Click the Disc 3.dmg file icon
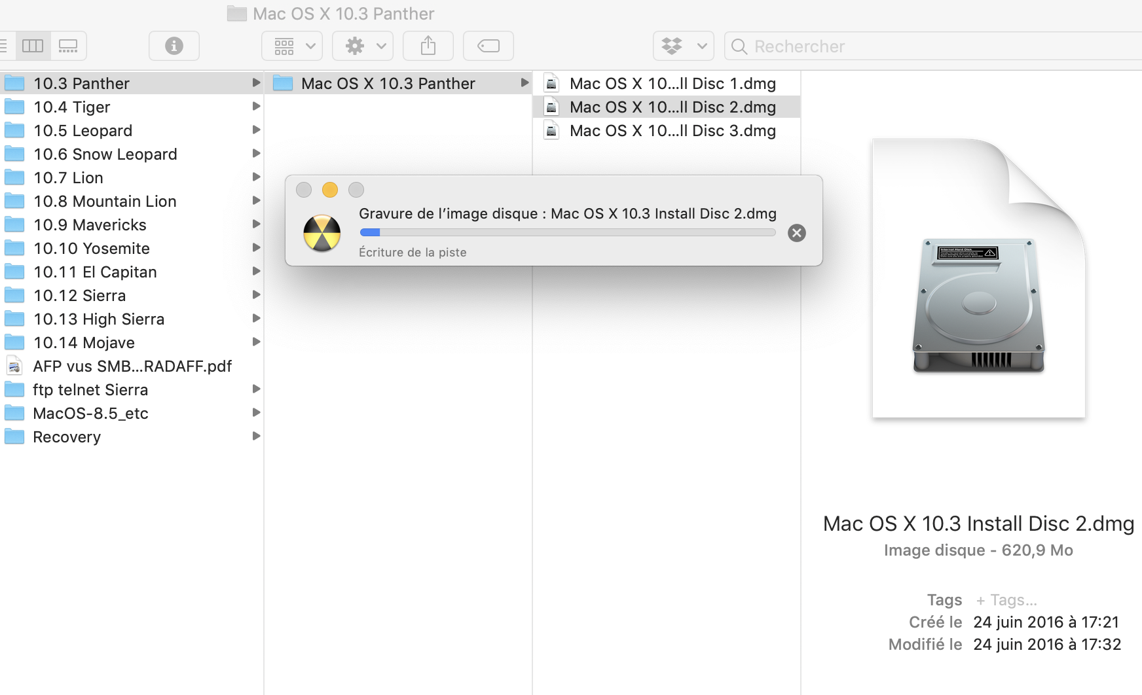This screenshot has height=695, width=1142. click(x=552, y=130)
